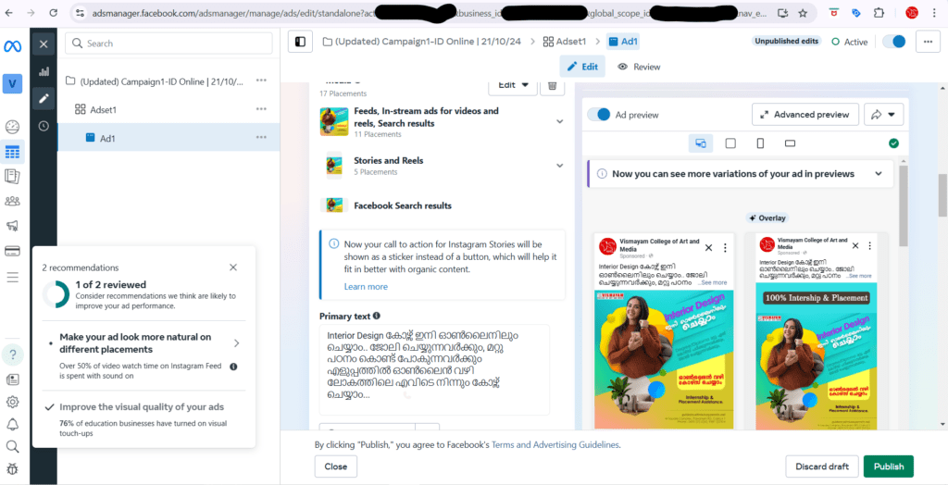This screenshot has height=485, width=948.
Task: Delete media with the trash icon
Action: pos(552,85)
